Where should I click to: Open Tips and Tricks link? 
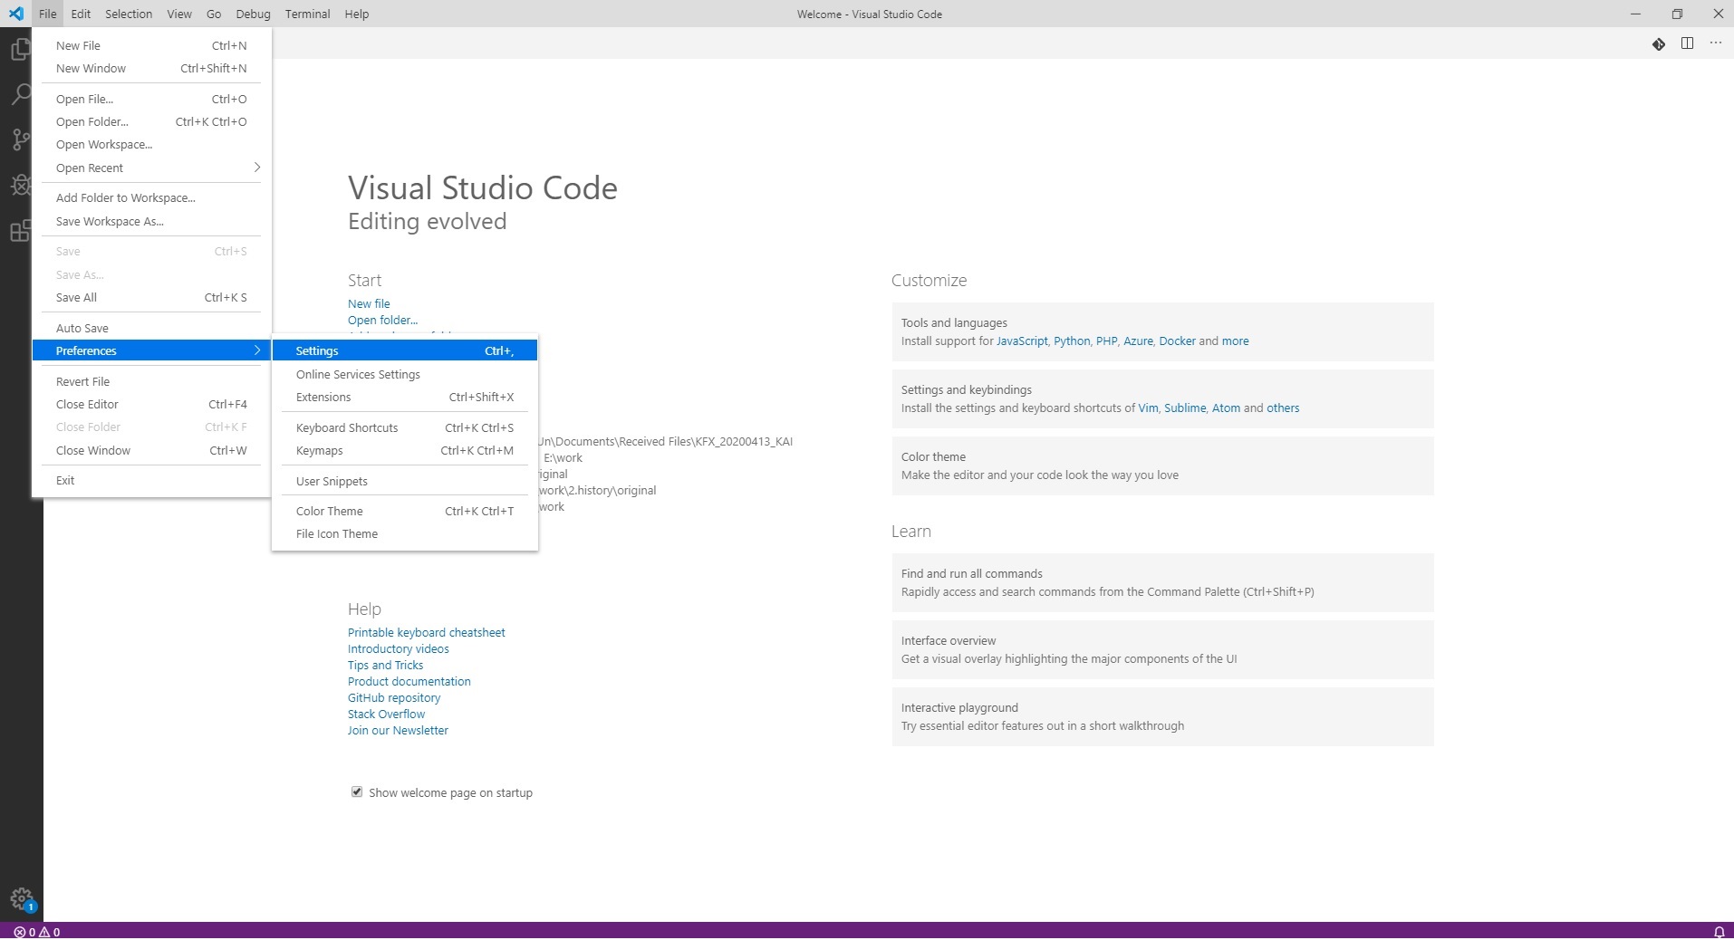(385, 665)
